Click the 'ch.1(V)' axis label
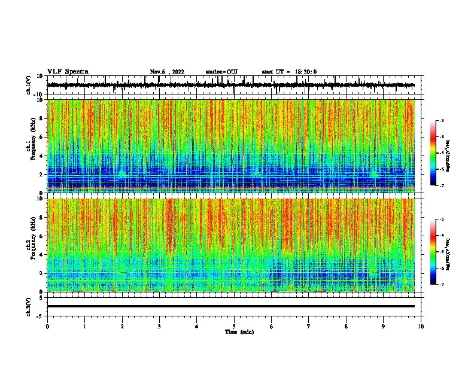The width and height of the screenshot is (474, 366). (x=28, y=85)
